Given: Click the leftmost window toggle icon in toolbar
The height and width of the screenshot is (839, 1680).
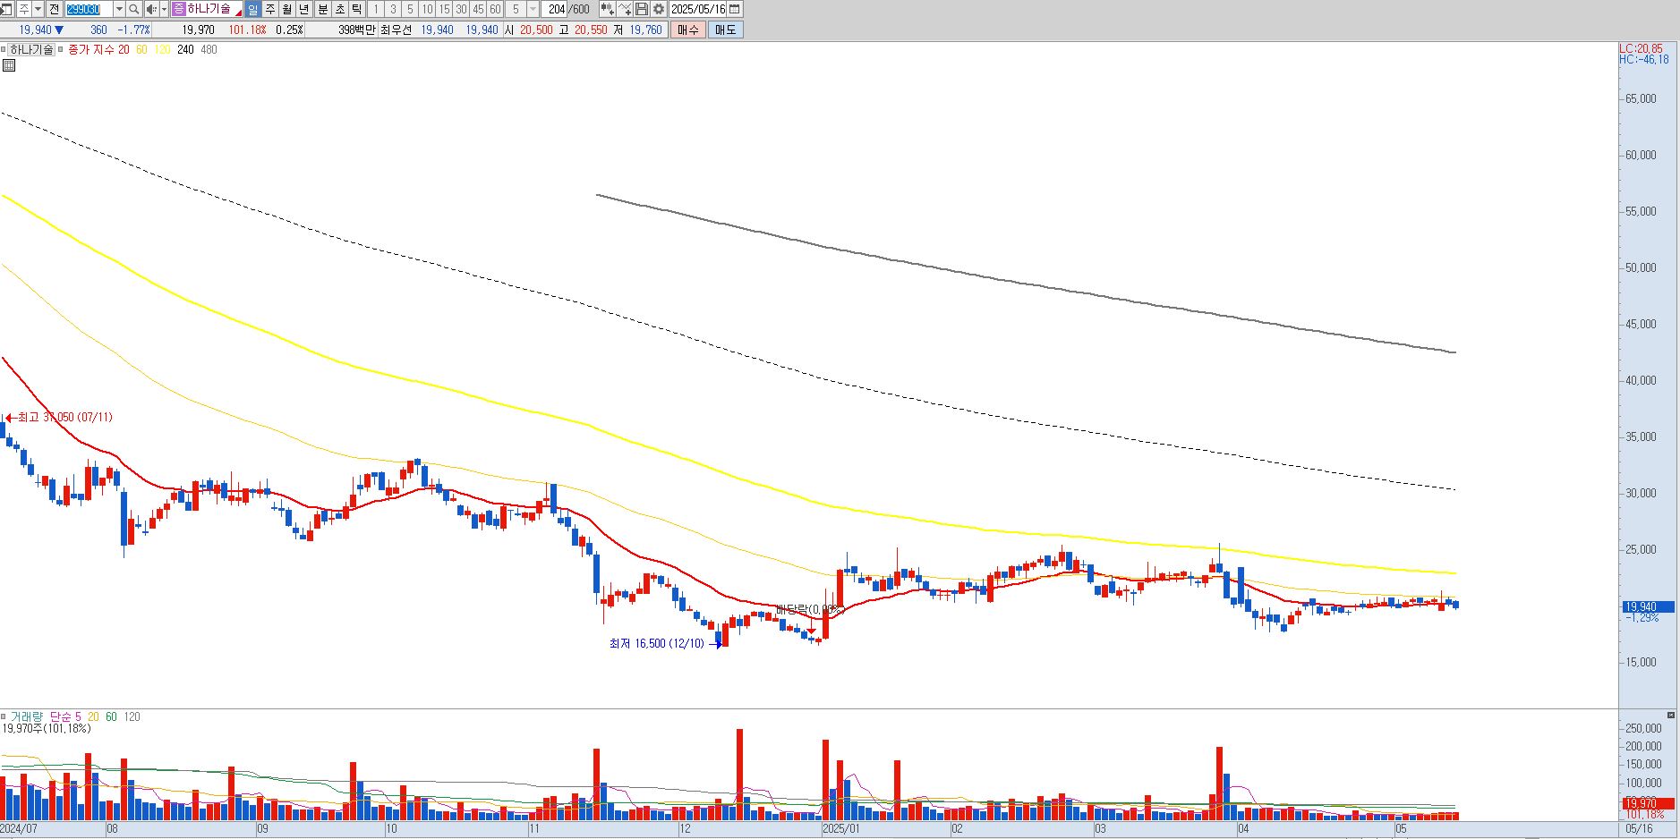Looking at the screenshot, I should point(6,9).
